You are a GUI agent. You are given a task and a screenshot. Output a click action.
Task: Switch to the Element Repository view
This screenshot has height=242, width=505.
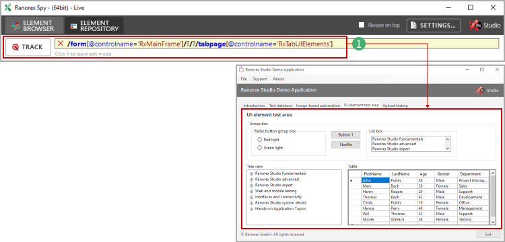(x=94, y=26)
